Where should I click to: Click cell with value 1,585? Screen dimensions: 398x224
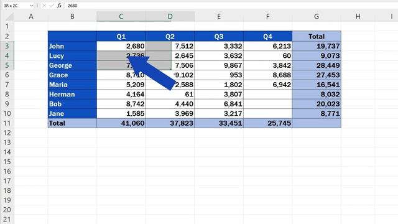coord(121,113)
